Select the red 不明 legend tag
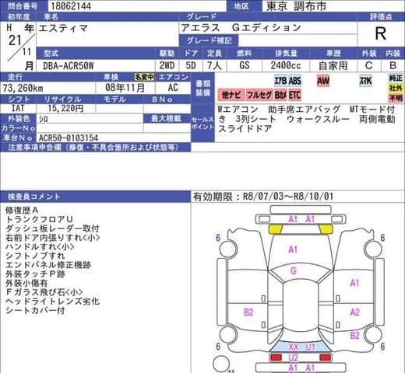The image size is (405, 373). point(396,98)
